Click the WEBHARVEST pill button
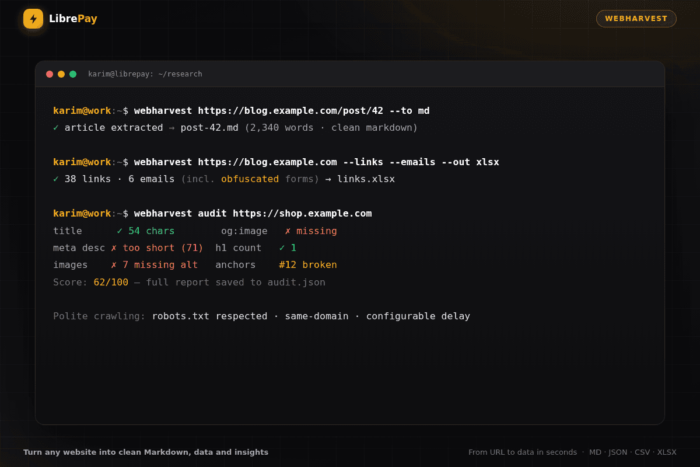The width and height of the screenshot is (700, 467). tap(636, 19)
